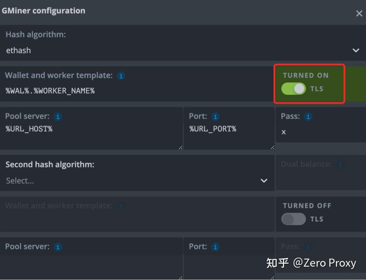366x280 pixels.
Task: Click the second Wallet and worker template field
Action: coord(137,214)
